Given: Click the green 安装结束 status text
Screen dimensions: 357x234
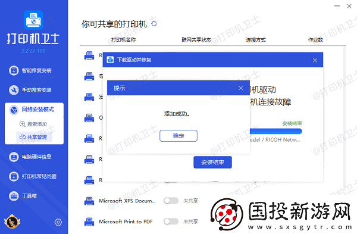Looking at the screenshot, I should pyautogui.click(x=292, y=123).
